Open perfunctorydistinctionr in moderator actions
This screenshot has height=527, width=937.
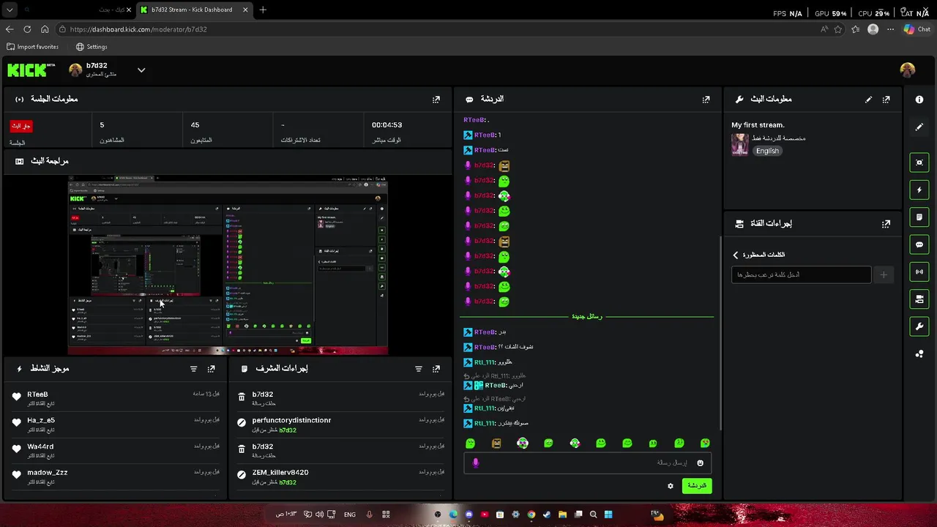291,421
